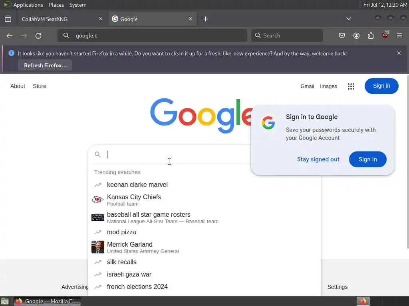Open the Store link

(x=40, y=86)
